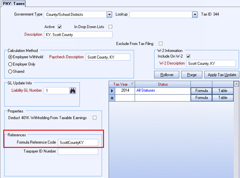
Task: Expand the Lookup dropdown list
Action: (x=194, y=14)
